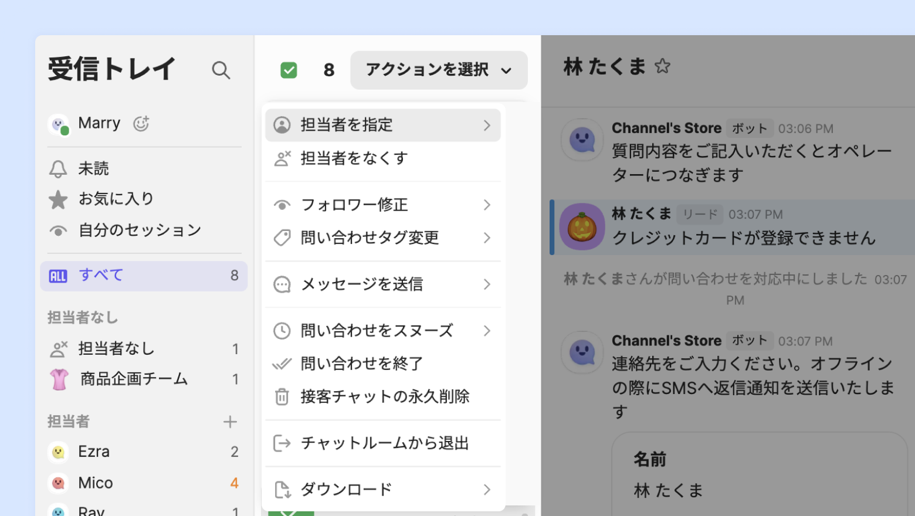Open the 商品企画チーム team inbox
915x516 pixels.
point(134,379)
